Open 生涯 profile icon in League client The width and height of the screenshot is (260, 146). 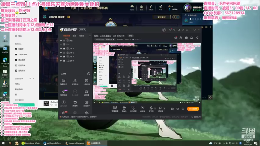pos(132,7)
